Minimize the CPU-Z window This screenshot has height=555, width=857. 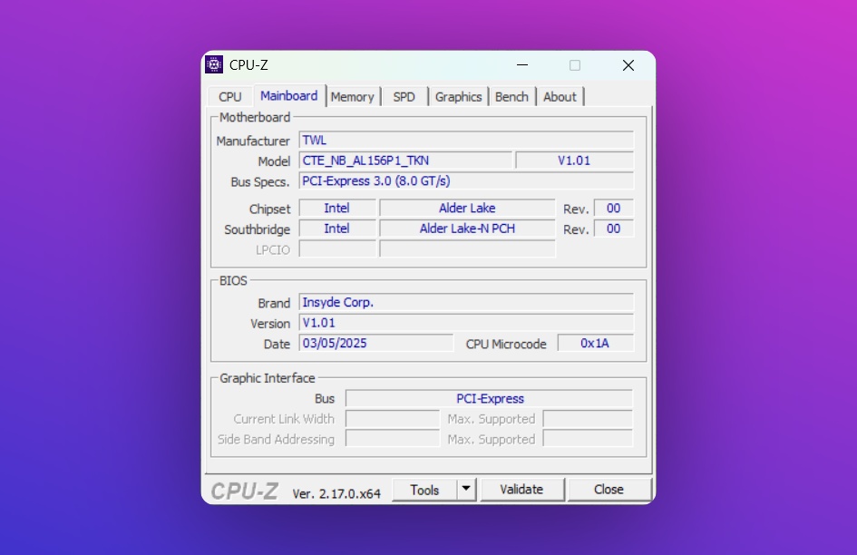(x=521, y=65)
